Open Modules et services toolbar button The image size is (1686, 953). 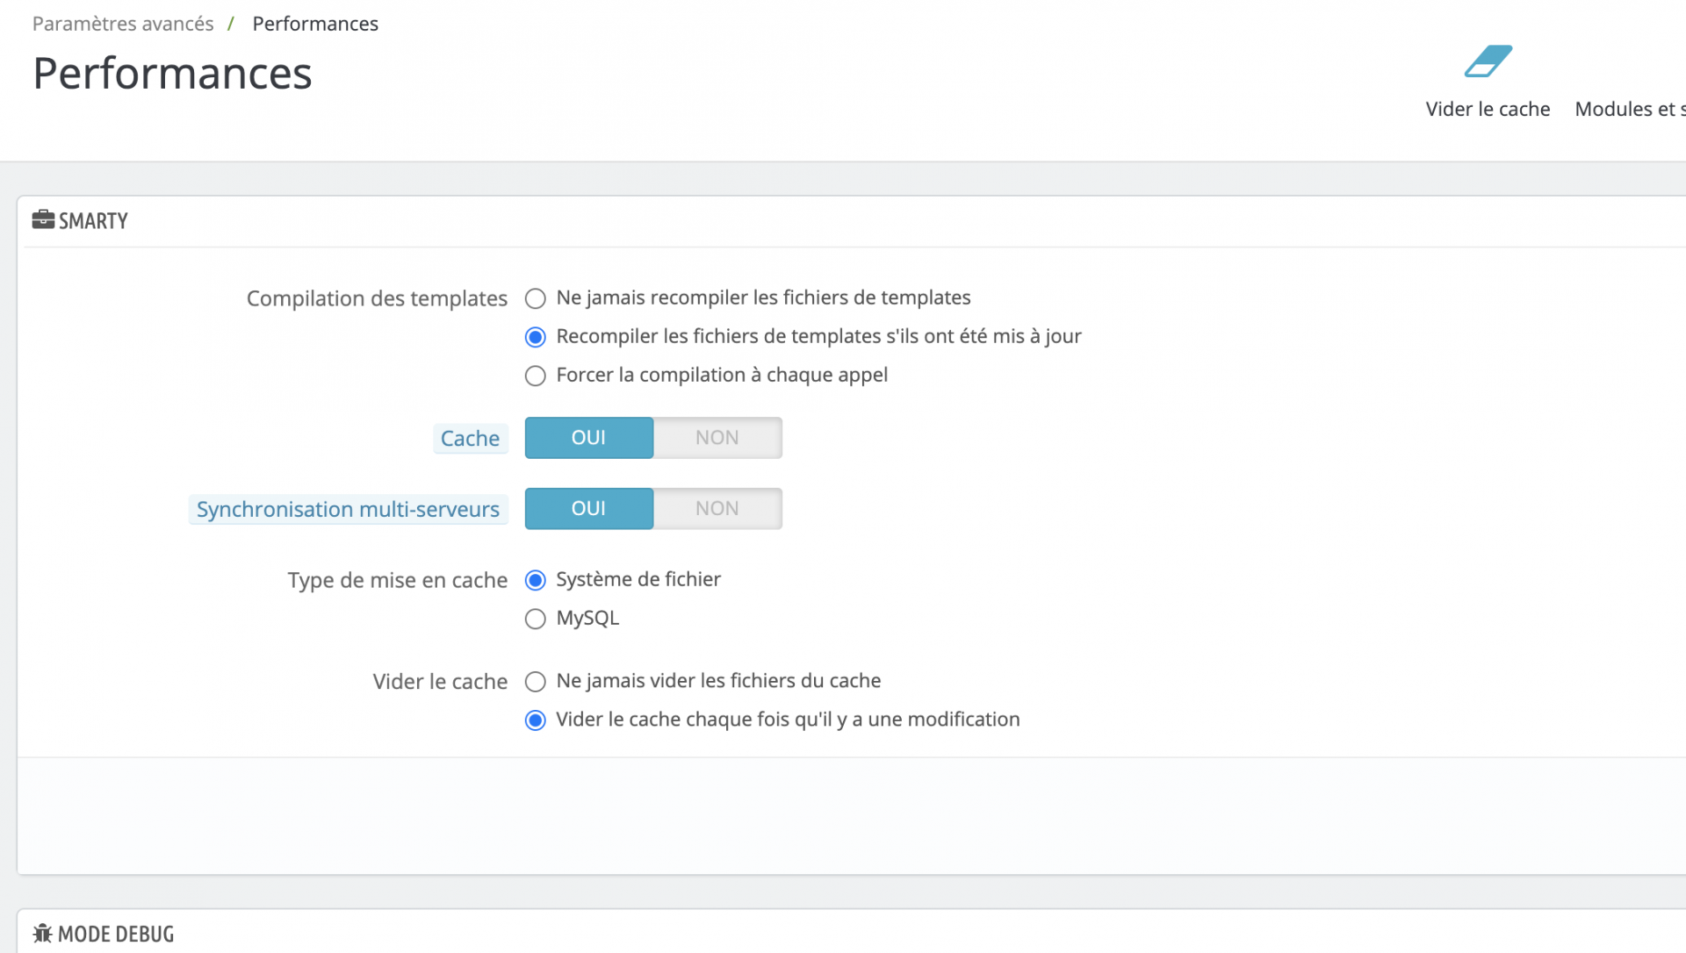(1629, 109)
